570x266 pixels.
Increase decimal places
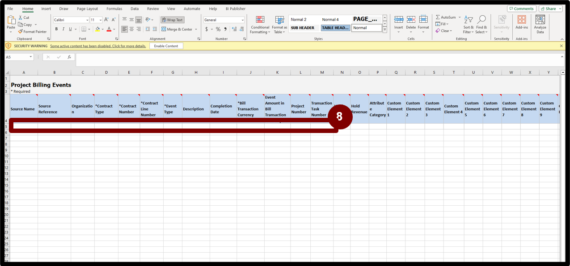234,29
